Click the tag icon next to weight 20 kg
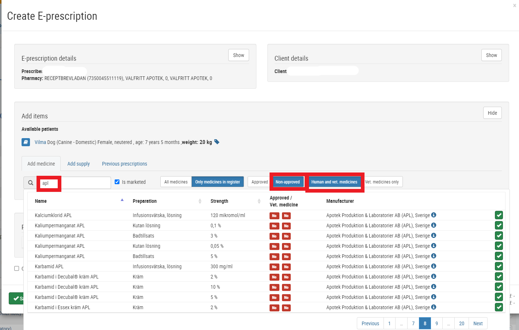This screenshot has height=330, width=519. pyautogui.click(x=217, y=142)
